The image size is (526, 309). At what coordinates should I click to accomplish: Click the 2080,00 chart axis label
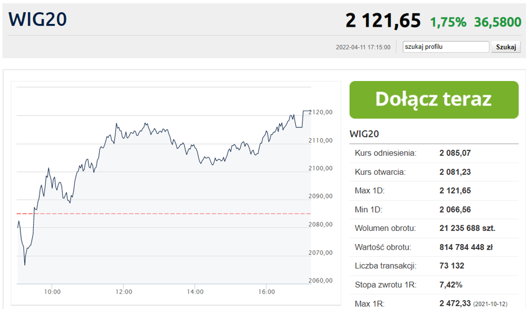[x=320, y=225]
